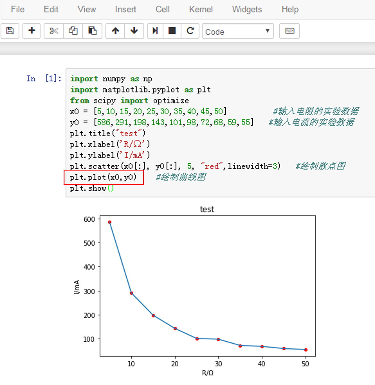The height and width of the screenshot is (385, 375).
Task: Click the x-axis label R/Ω
Action: point(208,373)
